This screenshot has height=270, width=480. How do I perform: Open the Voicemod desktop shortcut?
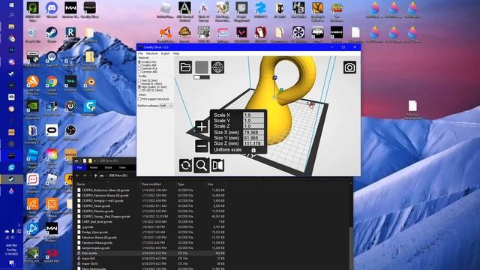(70, 84)
